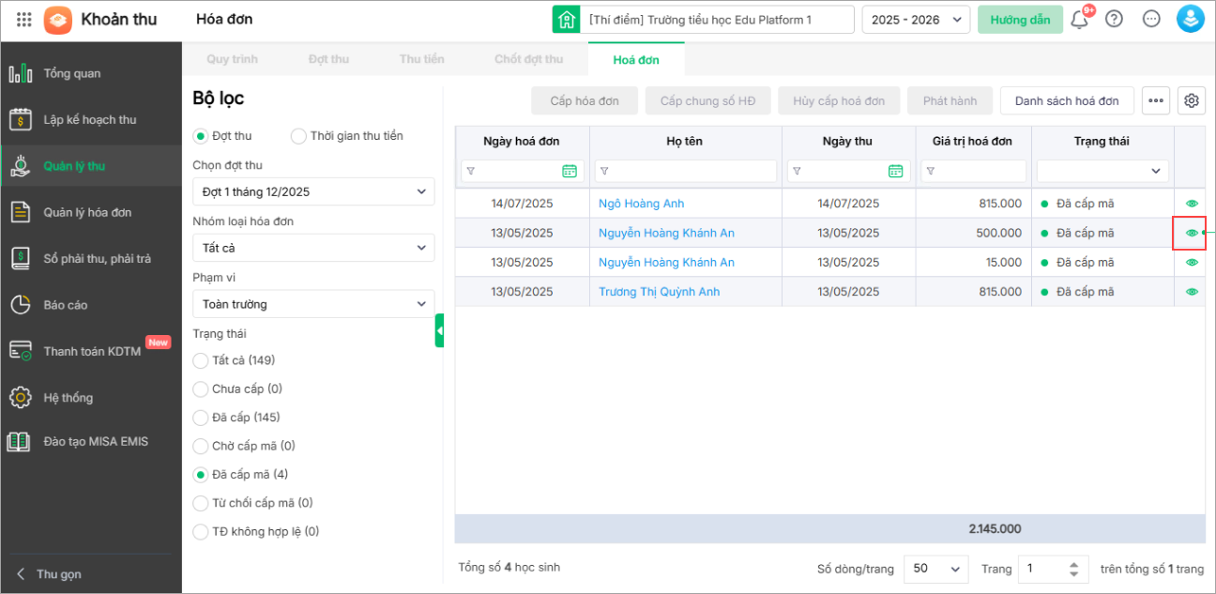Open calendar picker in Ngày hoá đơn filter
Screen dimensions: 1216x594
pos(570,171)
